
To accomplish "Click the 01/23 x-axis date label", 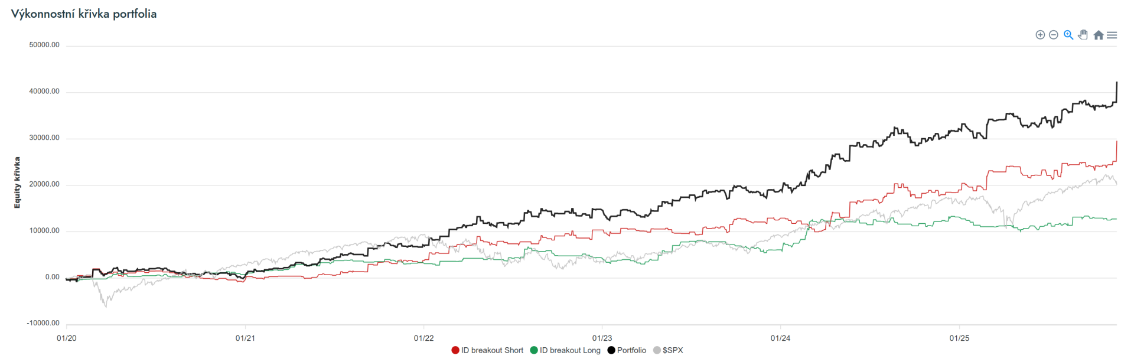I will pyautogui.click(x=602, y=338).
